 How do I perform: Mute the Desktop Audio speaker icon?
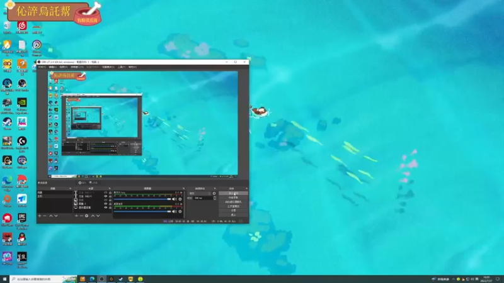[174, 211]
